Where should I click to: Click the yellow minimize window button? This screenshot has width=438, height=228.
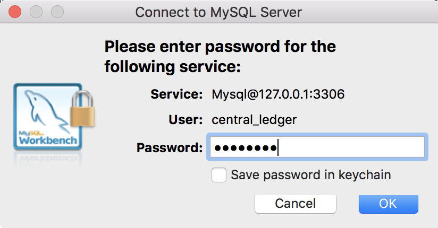(x=36, y=11)
